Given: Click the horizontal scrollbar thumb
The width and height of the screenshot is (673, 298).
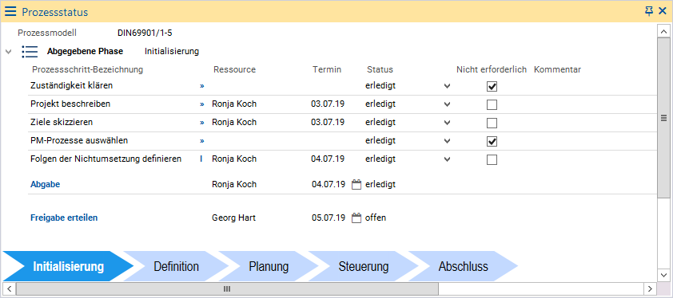Looking at the screenshot, I should [x=228, y=288].
